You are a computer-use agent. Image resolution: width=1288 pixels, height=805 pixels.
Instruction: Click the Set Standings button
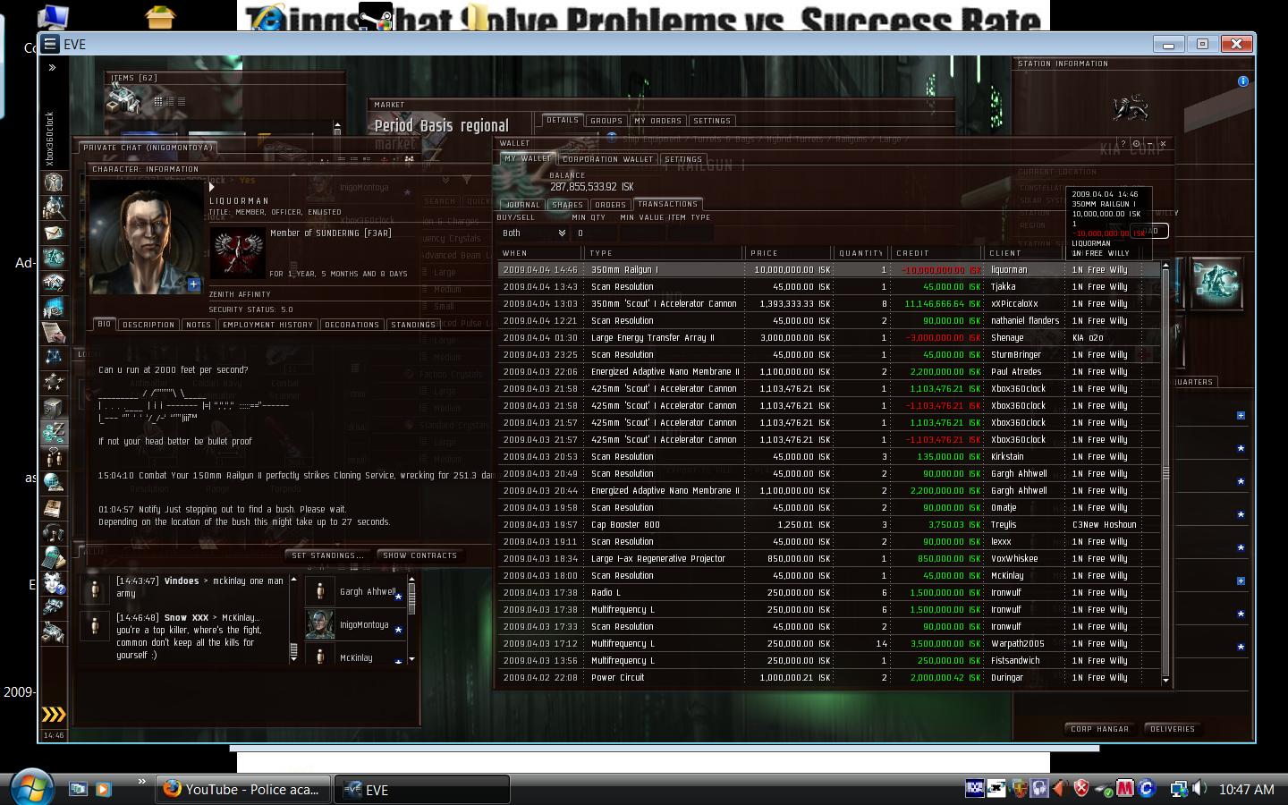pos(327,555)
